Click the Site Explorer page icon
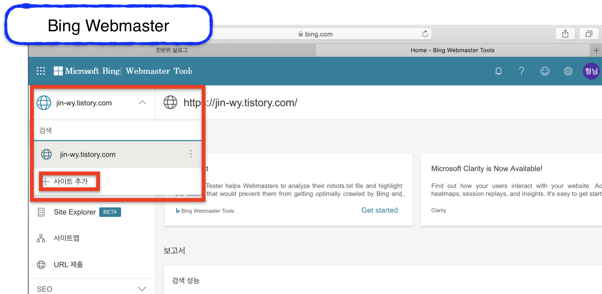The image size is (602, 294). 41,212
